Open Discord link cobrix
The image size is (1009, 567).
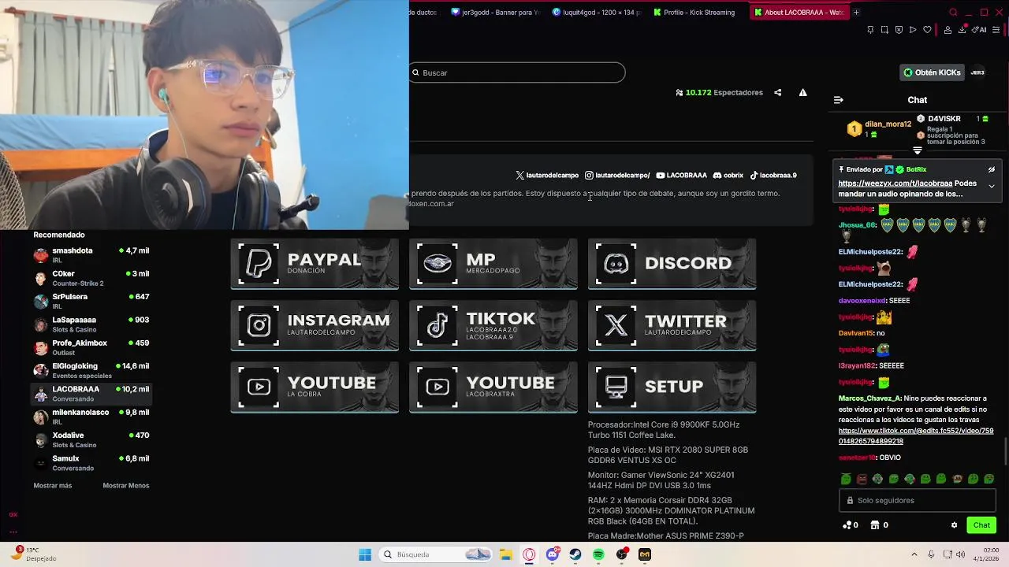pos(728,176)
